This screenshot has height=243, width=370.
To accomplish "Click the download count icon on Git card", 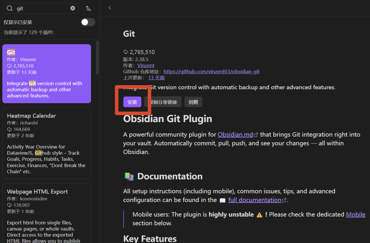I will tap(9, 66).
